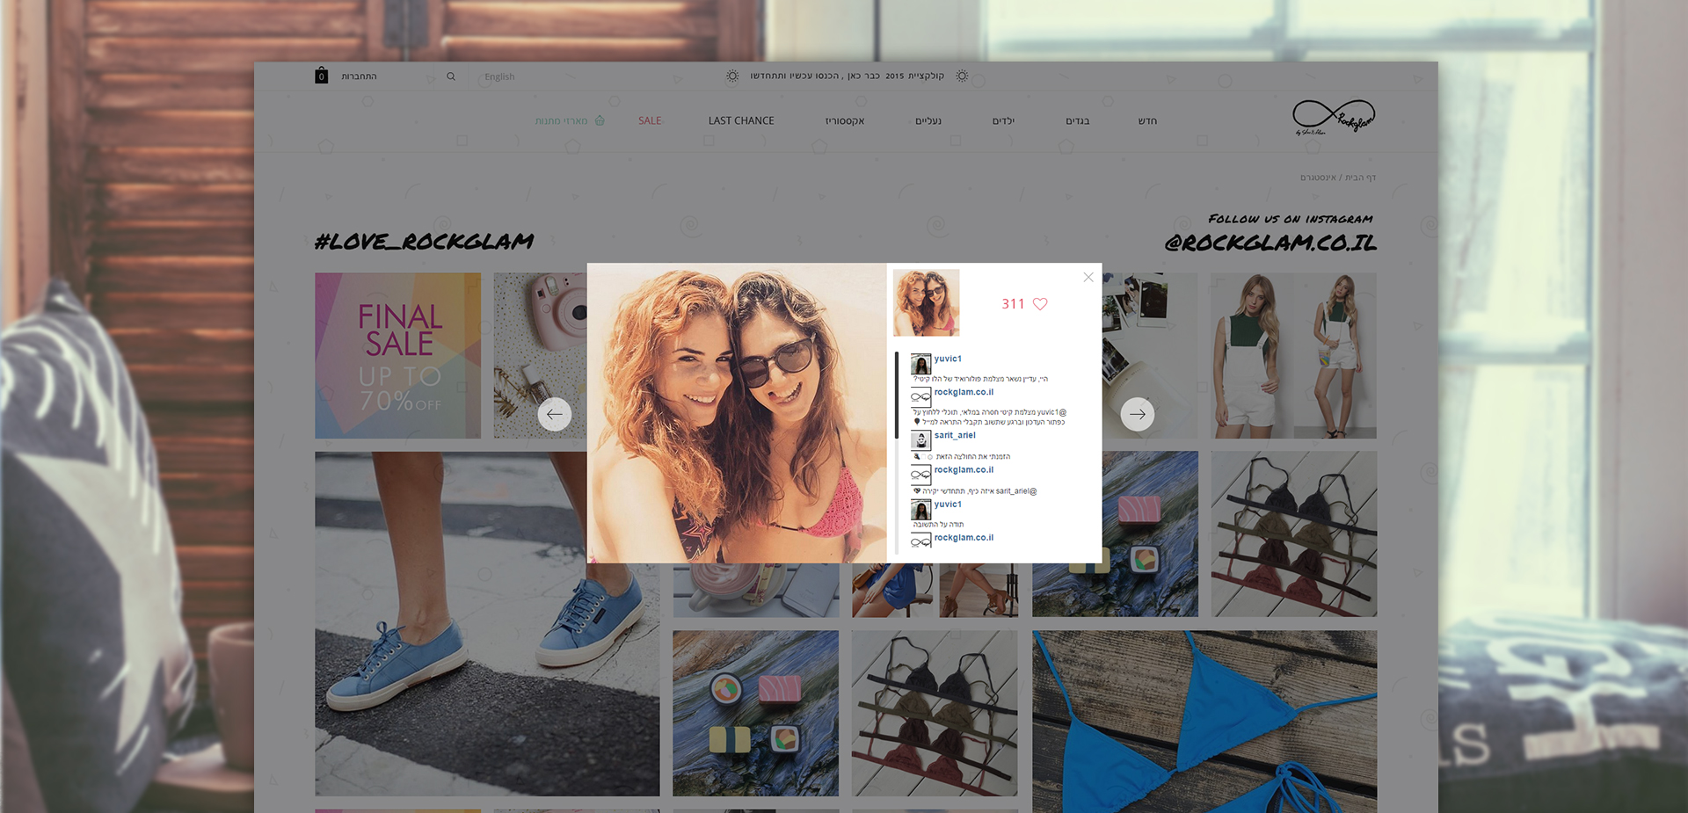Image resolution: width=1688 pixels, height=813 pixels.
Task: Open the חדש menu item
Action: [x=1147, y=121]
